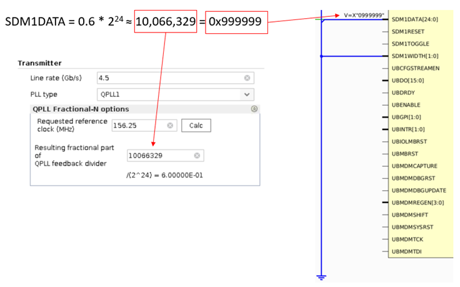This screenshot has height=287, width=460.
Task: Clear the resulting fractional part field
Action: (x=197, y=155)
